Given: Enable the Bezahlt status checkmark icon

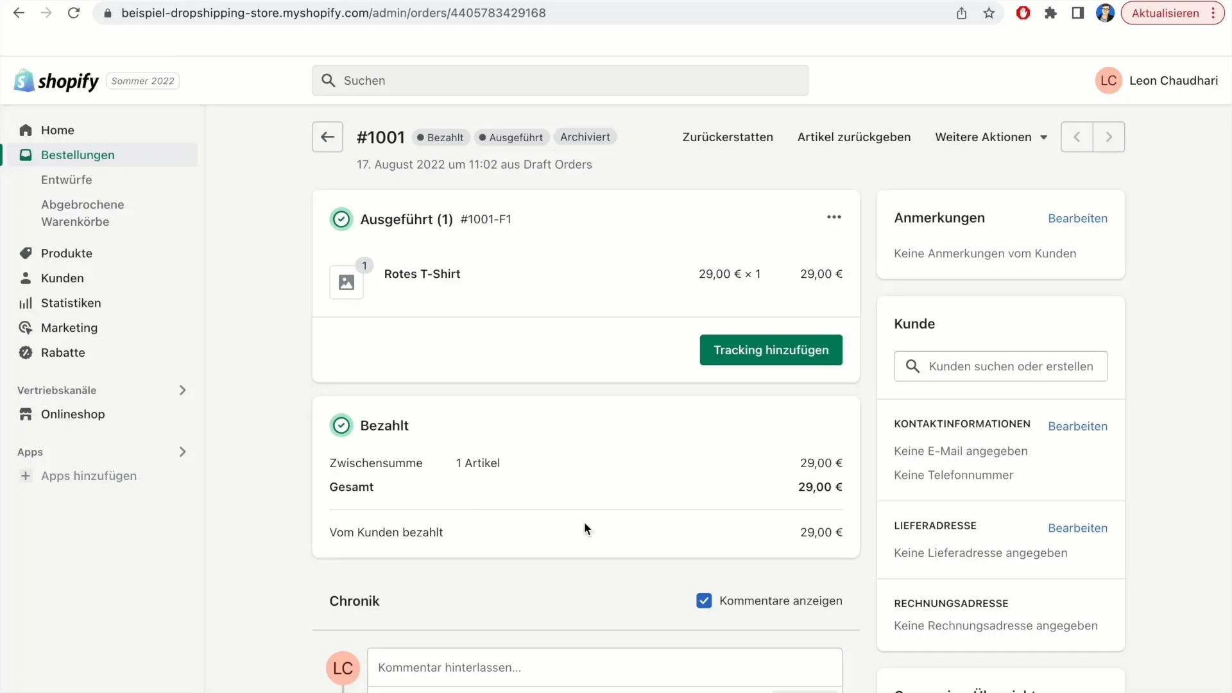Looking at the screenshot, I should coord(340,425).
